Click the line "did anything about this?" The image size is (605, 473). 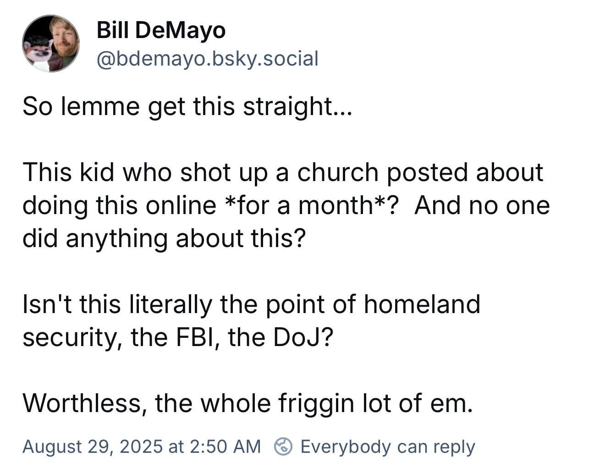tap(164, 239)
